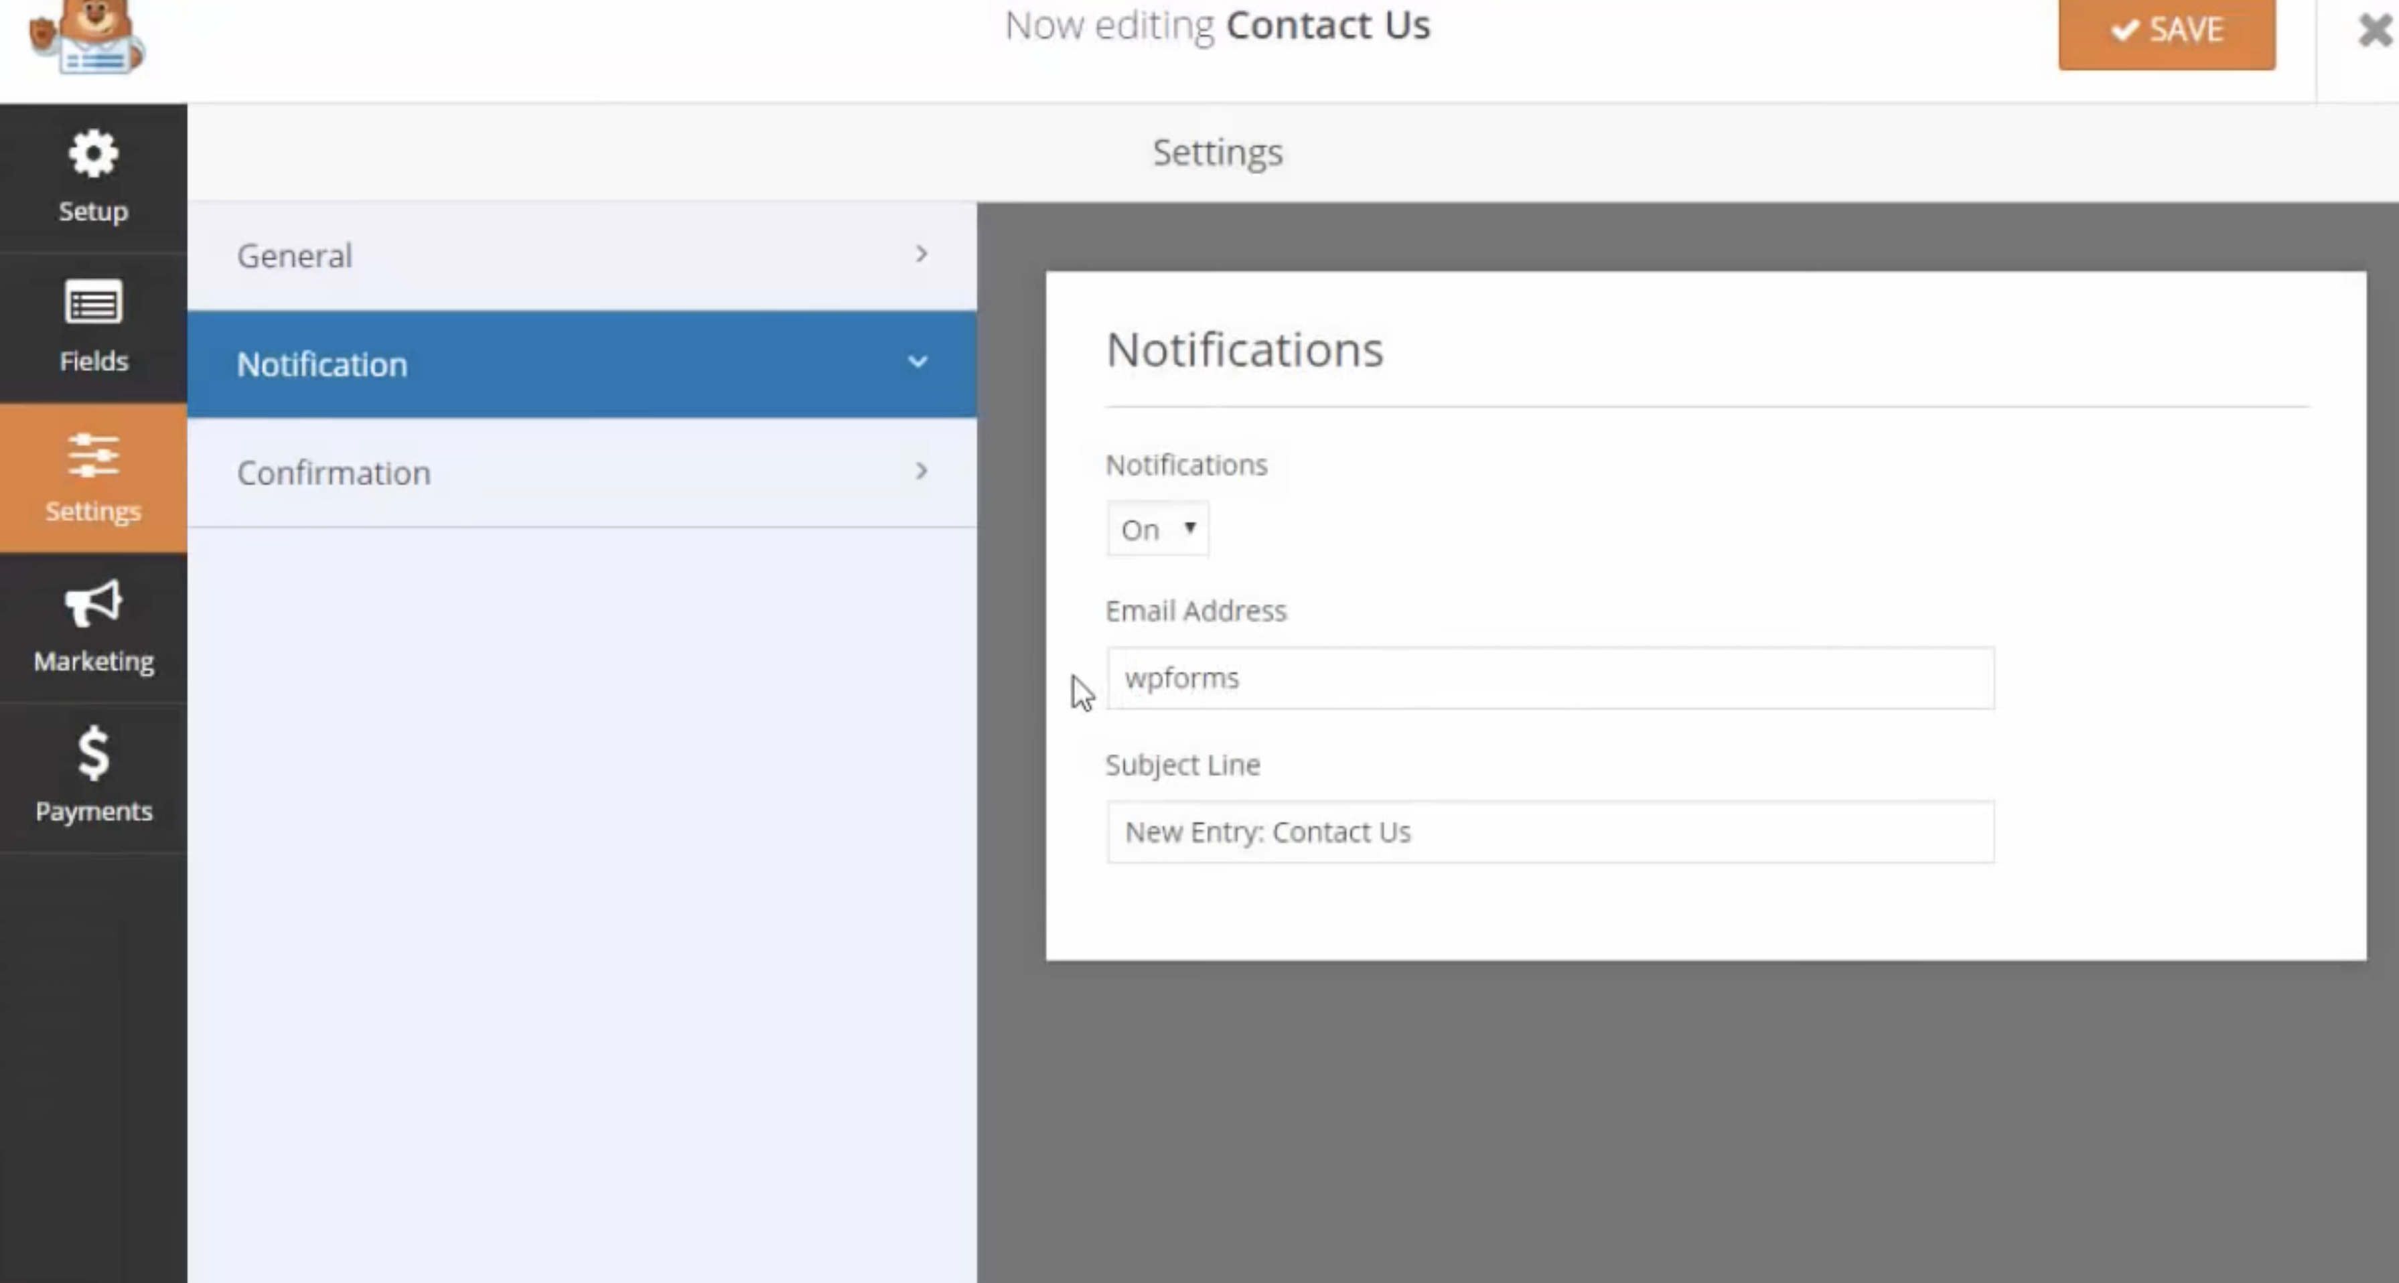Select the Settings sliders icon
This screenshot has height=1283, width=2399.
point(93,455)
